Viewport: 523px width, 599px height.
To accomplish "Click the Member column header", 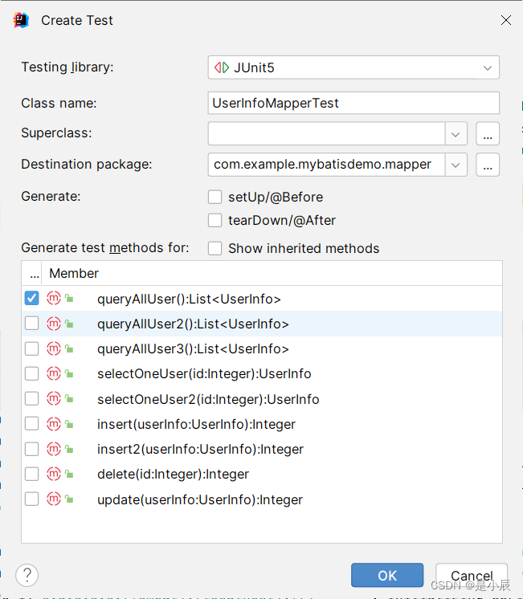I will click(74, 273).
